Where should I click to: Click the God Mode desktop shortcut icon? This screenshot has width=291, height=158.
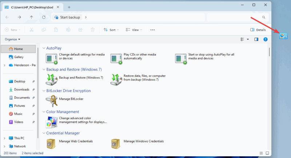(283, 36)
